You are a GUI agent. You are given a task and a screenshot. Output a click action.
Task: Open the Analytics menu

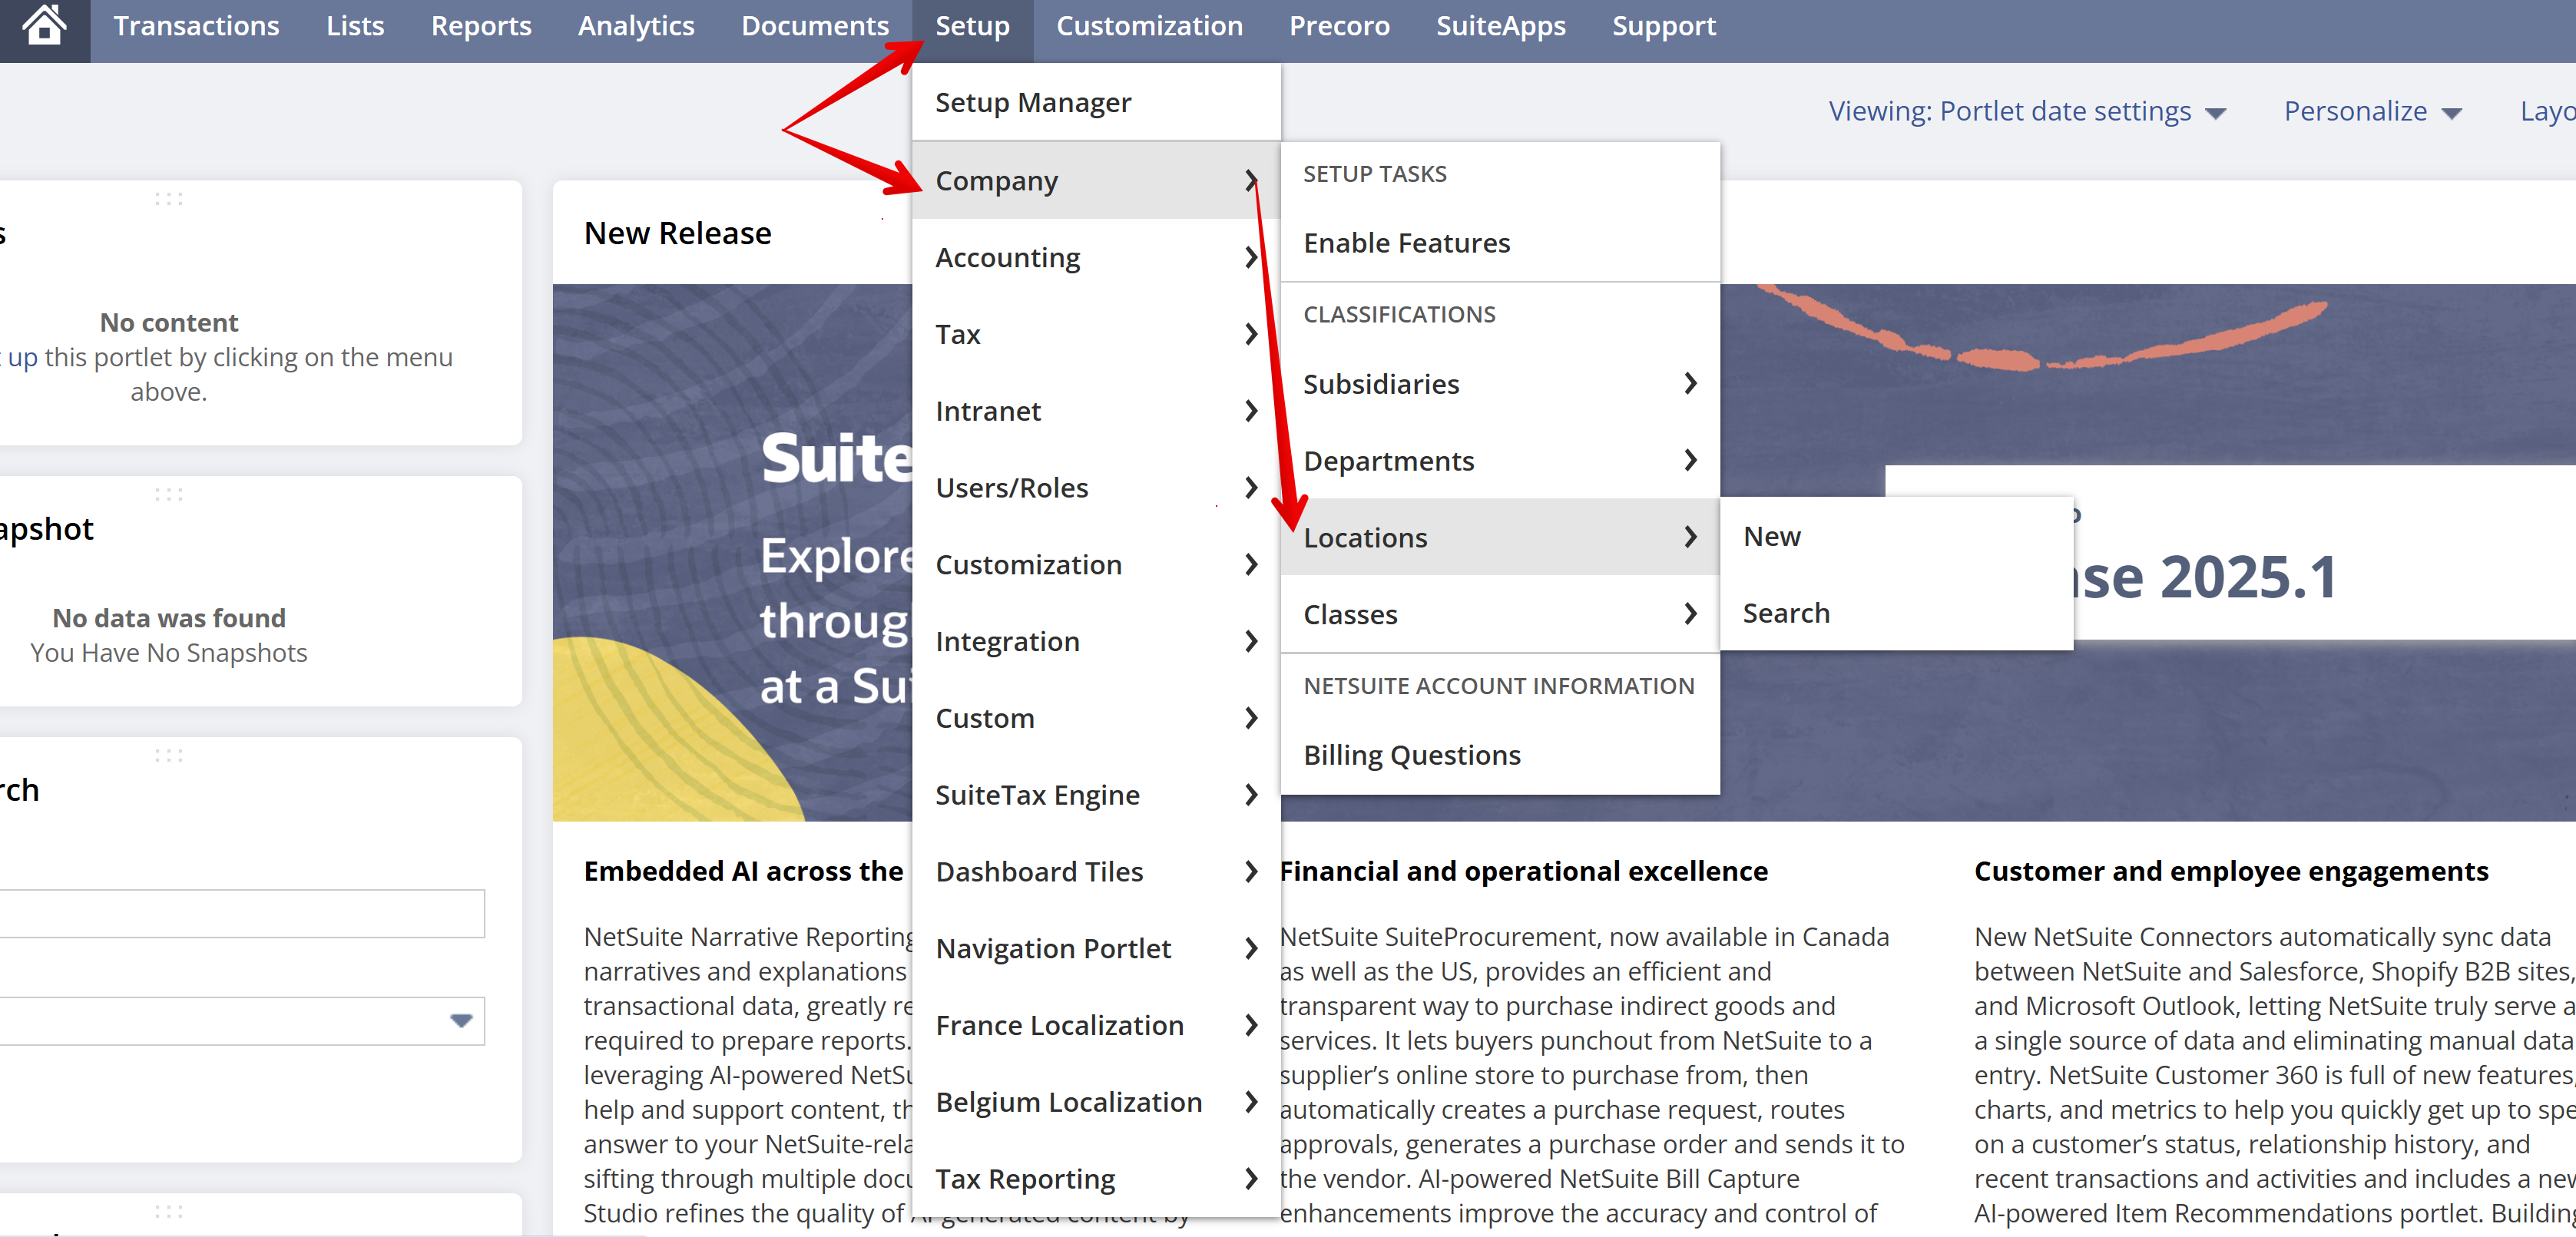coord(636,26)
